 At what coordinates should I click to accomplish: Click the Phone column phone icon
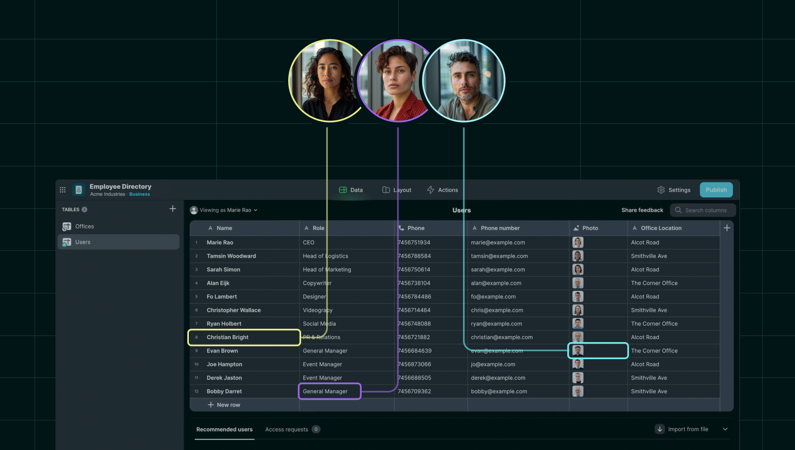tap(401, 228)
